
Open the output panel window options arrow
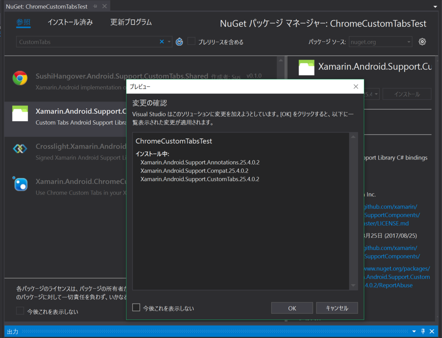click(x=414, y=332)
